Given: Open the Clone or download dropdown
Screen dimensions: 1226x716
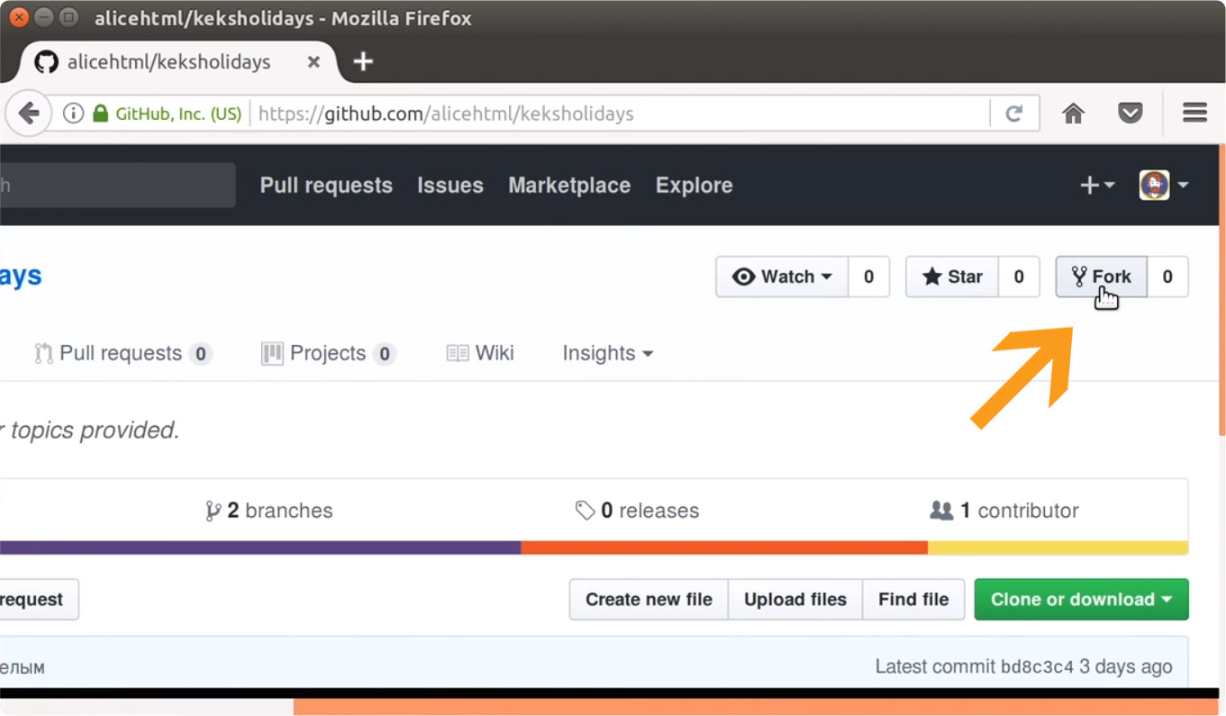Looking at the screenshot, I should (x=1081, y=600).
